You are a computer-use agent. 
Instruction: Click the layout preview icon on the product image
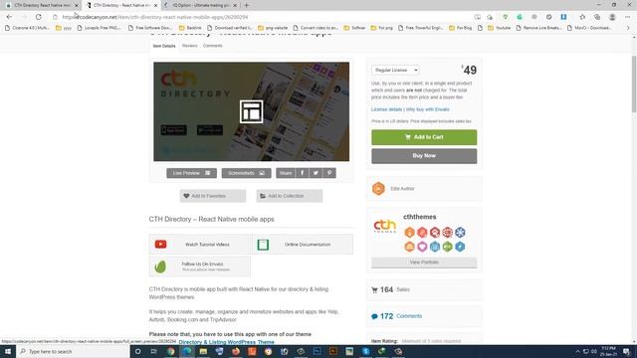[251, 111]
